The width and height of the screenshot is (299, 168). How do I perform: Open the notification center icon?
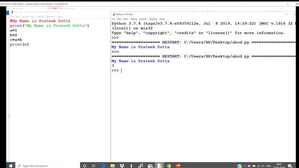[x=290, y=166]
